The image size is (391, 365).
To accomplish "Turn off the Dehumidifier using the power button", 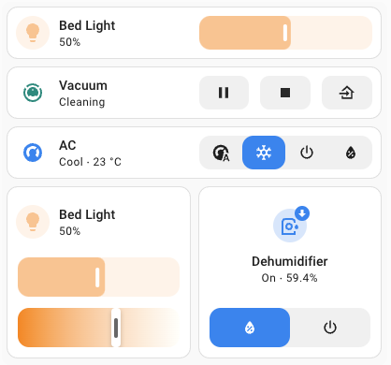I will click(330, 328).
